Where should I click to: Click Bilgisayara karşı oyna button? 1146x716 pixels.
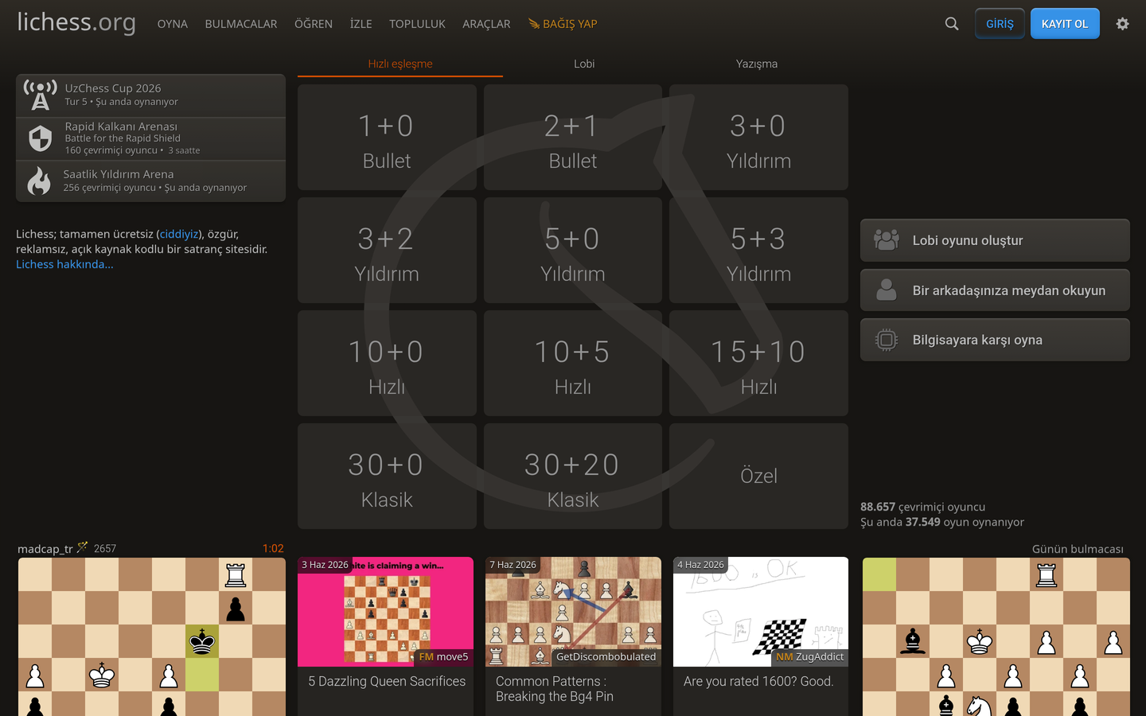pyautogui.click(x=995, y=340)
